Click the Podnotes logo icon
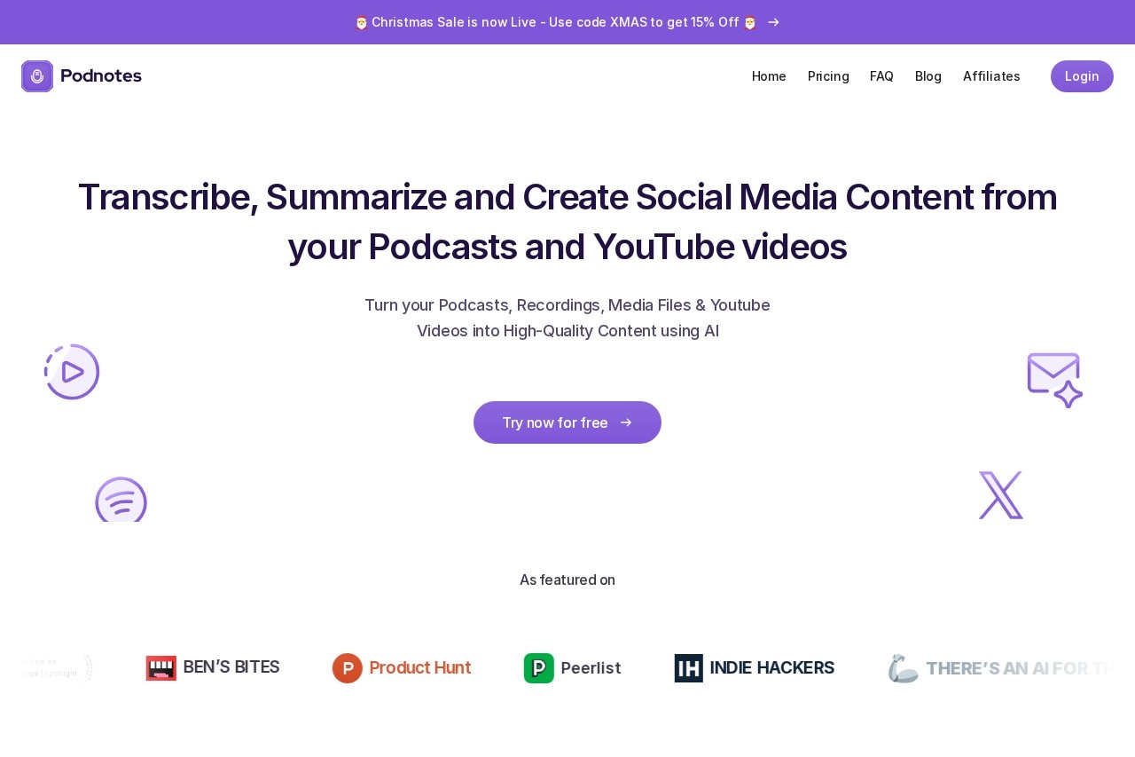The width and height of the screenshot is (1135, 757). tap(37, 76)
